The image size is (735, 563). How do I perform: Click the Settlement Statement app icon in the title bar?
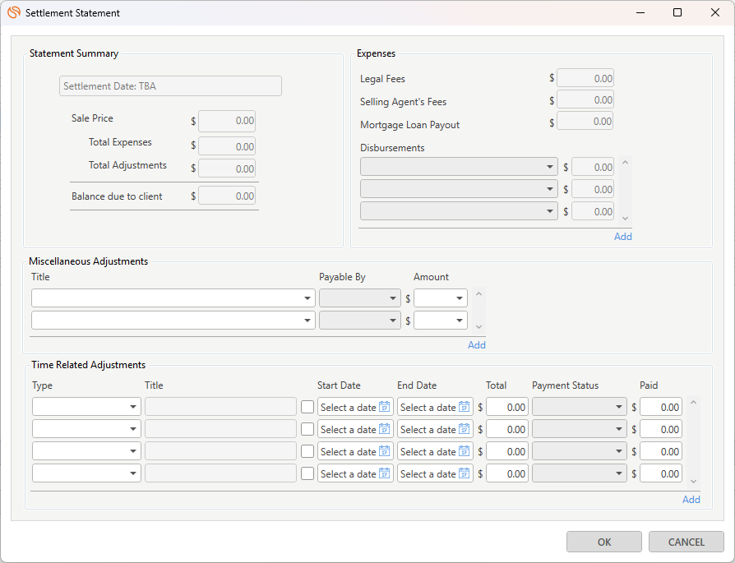point(14,12)
